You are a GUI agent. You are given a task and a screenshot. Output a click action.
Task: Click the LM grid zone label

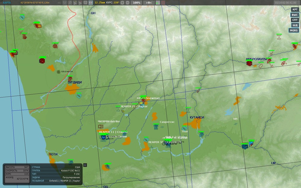point(273,163)
